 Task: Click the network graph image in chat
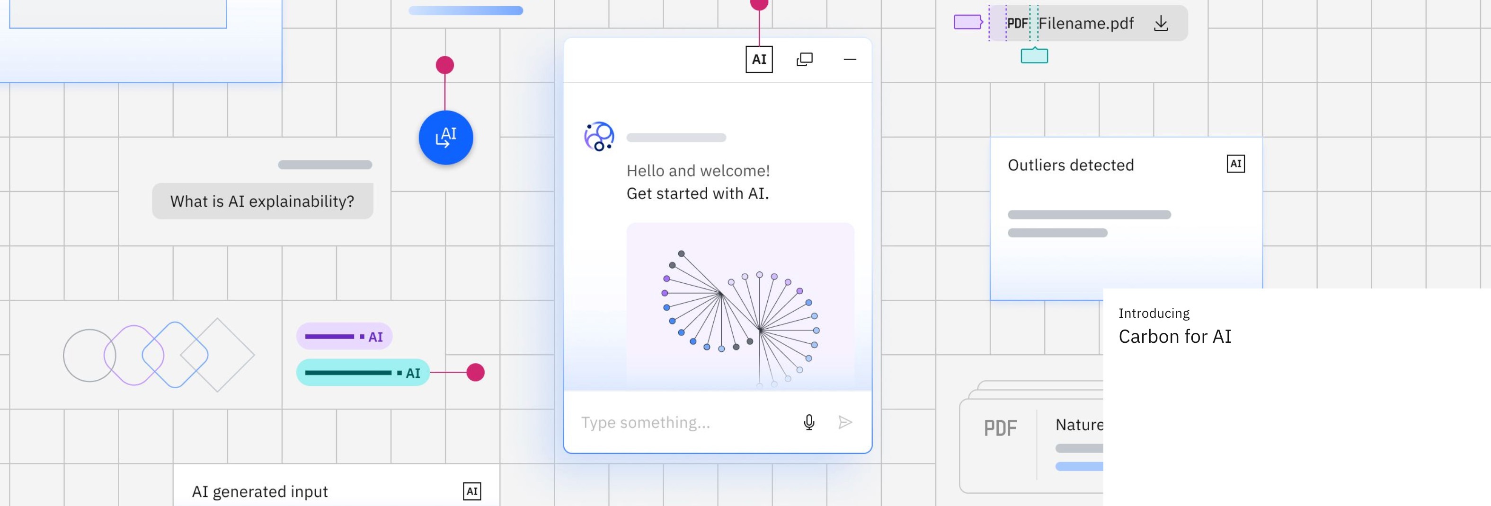click(740, 306)
